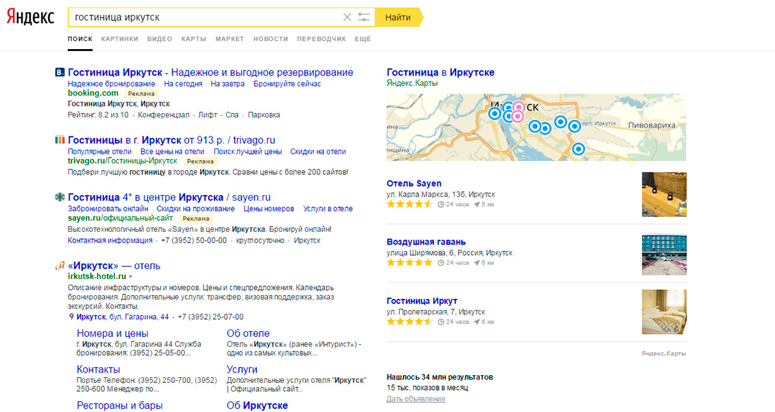Screen dimensions: 775x412
Task: Click the booking.com favicon
Action: [59, 72]
